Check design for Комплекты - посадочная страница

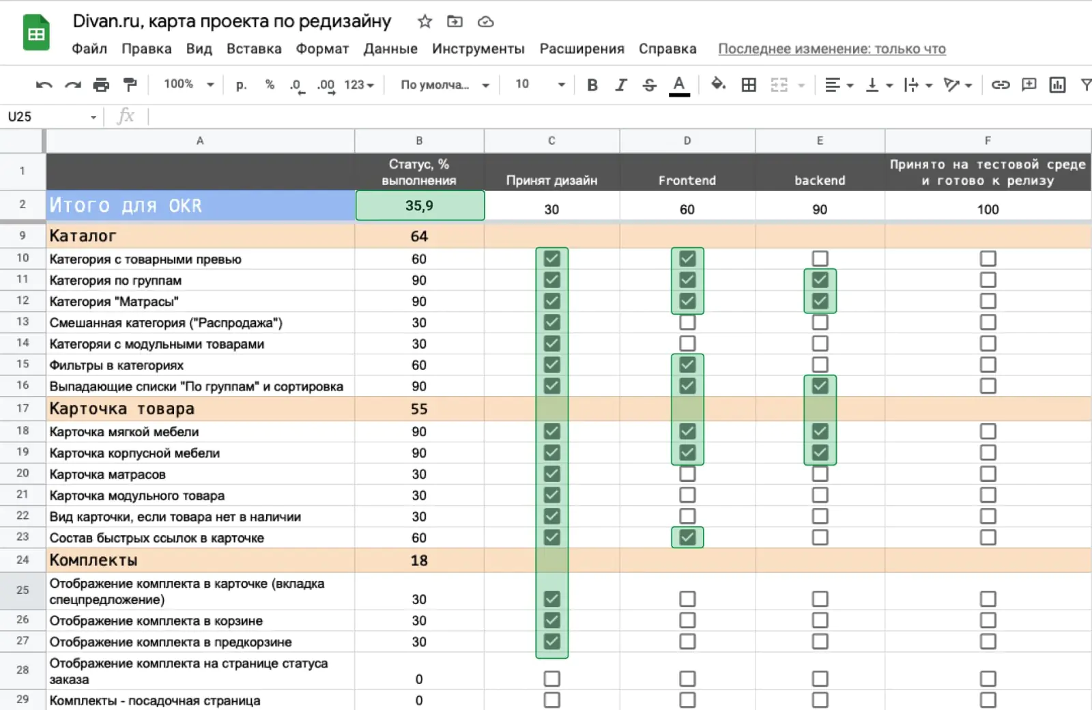pyautogui.click(x=551, y=700)
